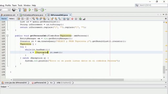Open the Help menu
Viewport: 168px width, 94px height.
coord(34,5)
